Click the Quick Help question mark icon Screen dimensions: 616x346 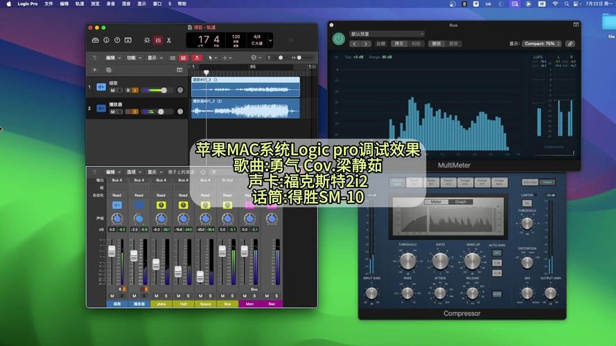(x=117, y=40)
